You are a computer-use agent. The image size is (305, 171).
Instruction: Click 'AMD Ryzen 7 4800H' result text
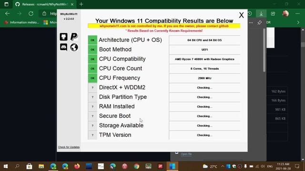[x=204, y=59]
